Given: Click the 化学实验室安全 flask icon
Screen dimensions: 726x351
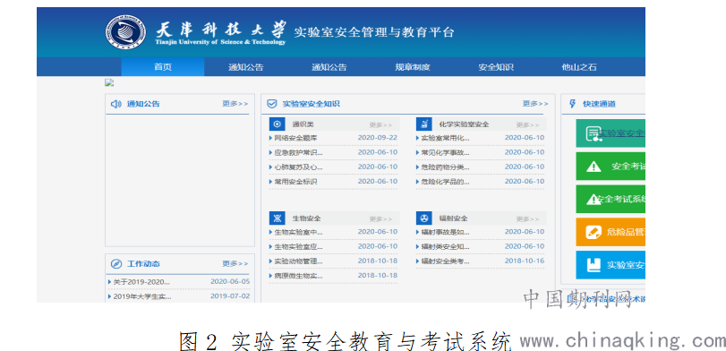Looking at the screenshot, I should pyautogui.click(x=423, y=124).
